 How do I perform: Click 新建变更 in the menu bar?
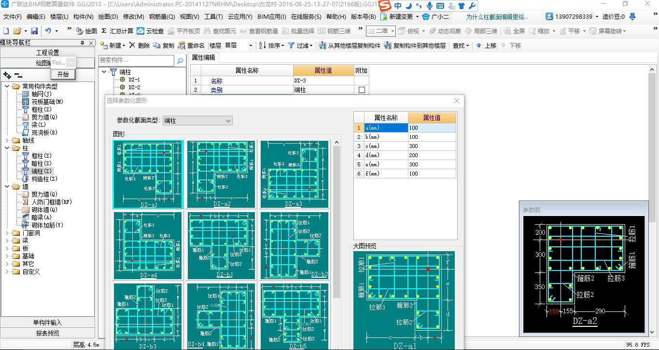(397, 16)
